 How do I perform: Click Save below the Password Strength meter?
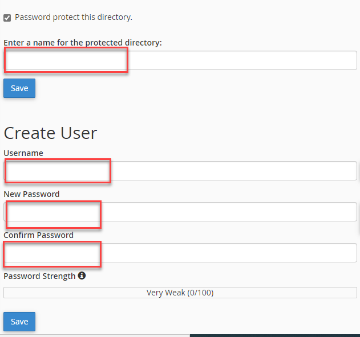point(19,322)
